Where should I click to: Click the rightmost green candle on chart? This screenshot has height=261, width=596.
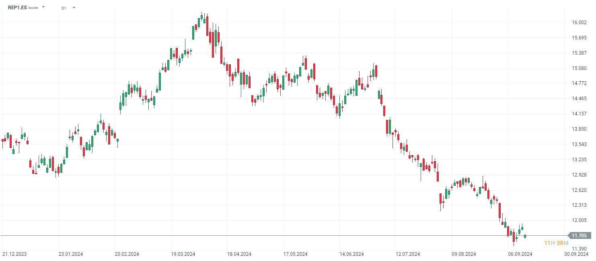(x=525, y=236)
